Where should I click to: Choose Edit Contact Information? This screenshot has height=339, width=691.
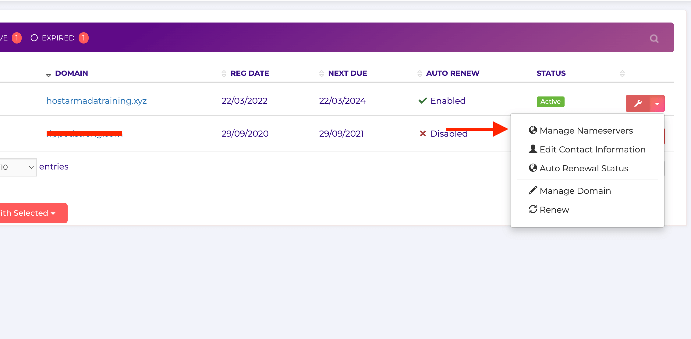[587, 149]
